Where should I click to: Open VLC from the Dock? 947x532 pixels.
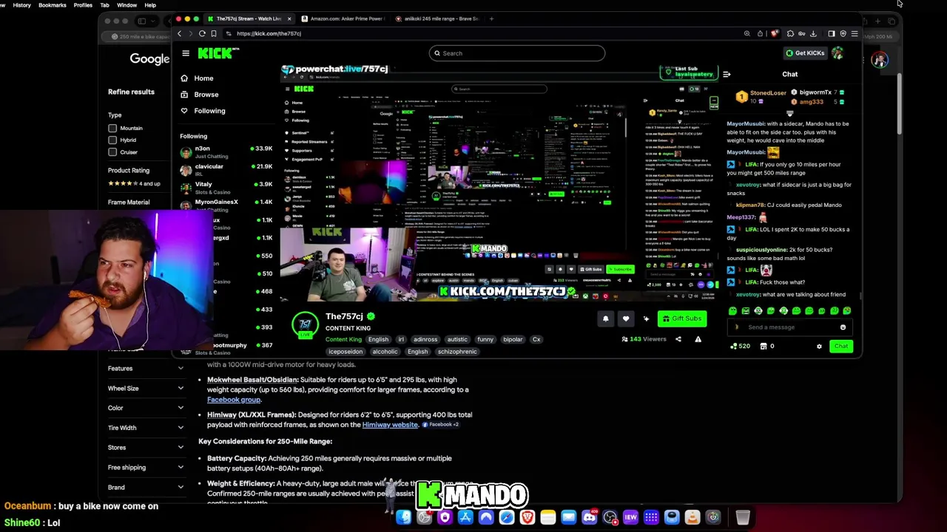coord(692,517)
